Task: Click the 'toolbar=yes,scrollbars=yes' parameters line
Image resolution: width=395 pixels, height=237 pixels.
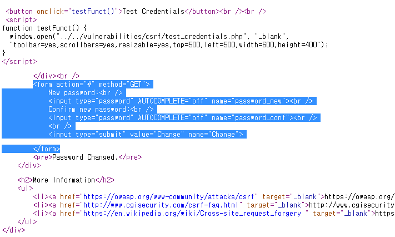Action: coord(169,45)
